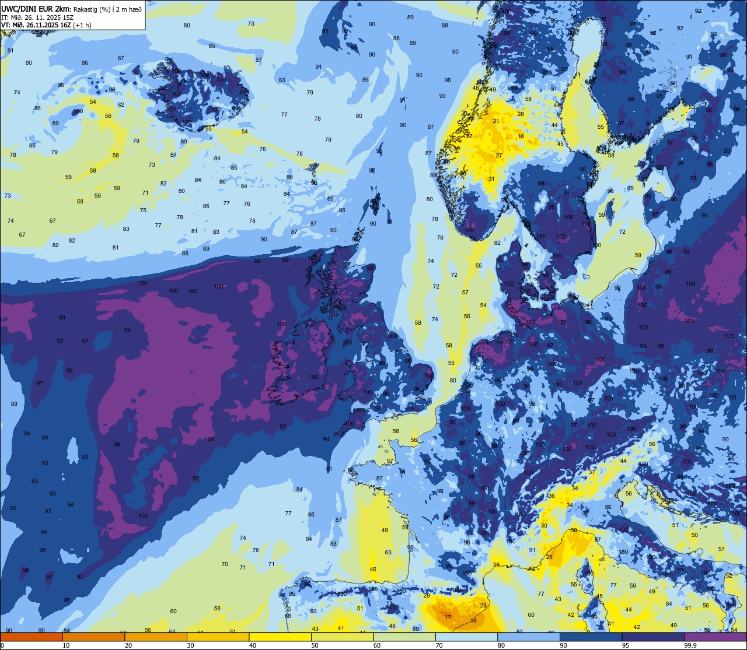This screenshot has height=650, width=747.
Task: Click the humidity value 63 over western France
Action: click(x=388, y=552)
